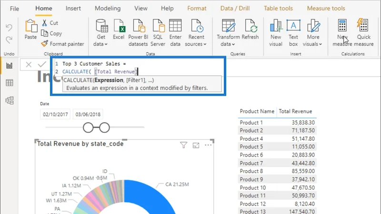Open the Help tab
This screenshot has width=381, height=214.
click(x=167, y=8)
